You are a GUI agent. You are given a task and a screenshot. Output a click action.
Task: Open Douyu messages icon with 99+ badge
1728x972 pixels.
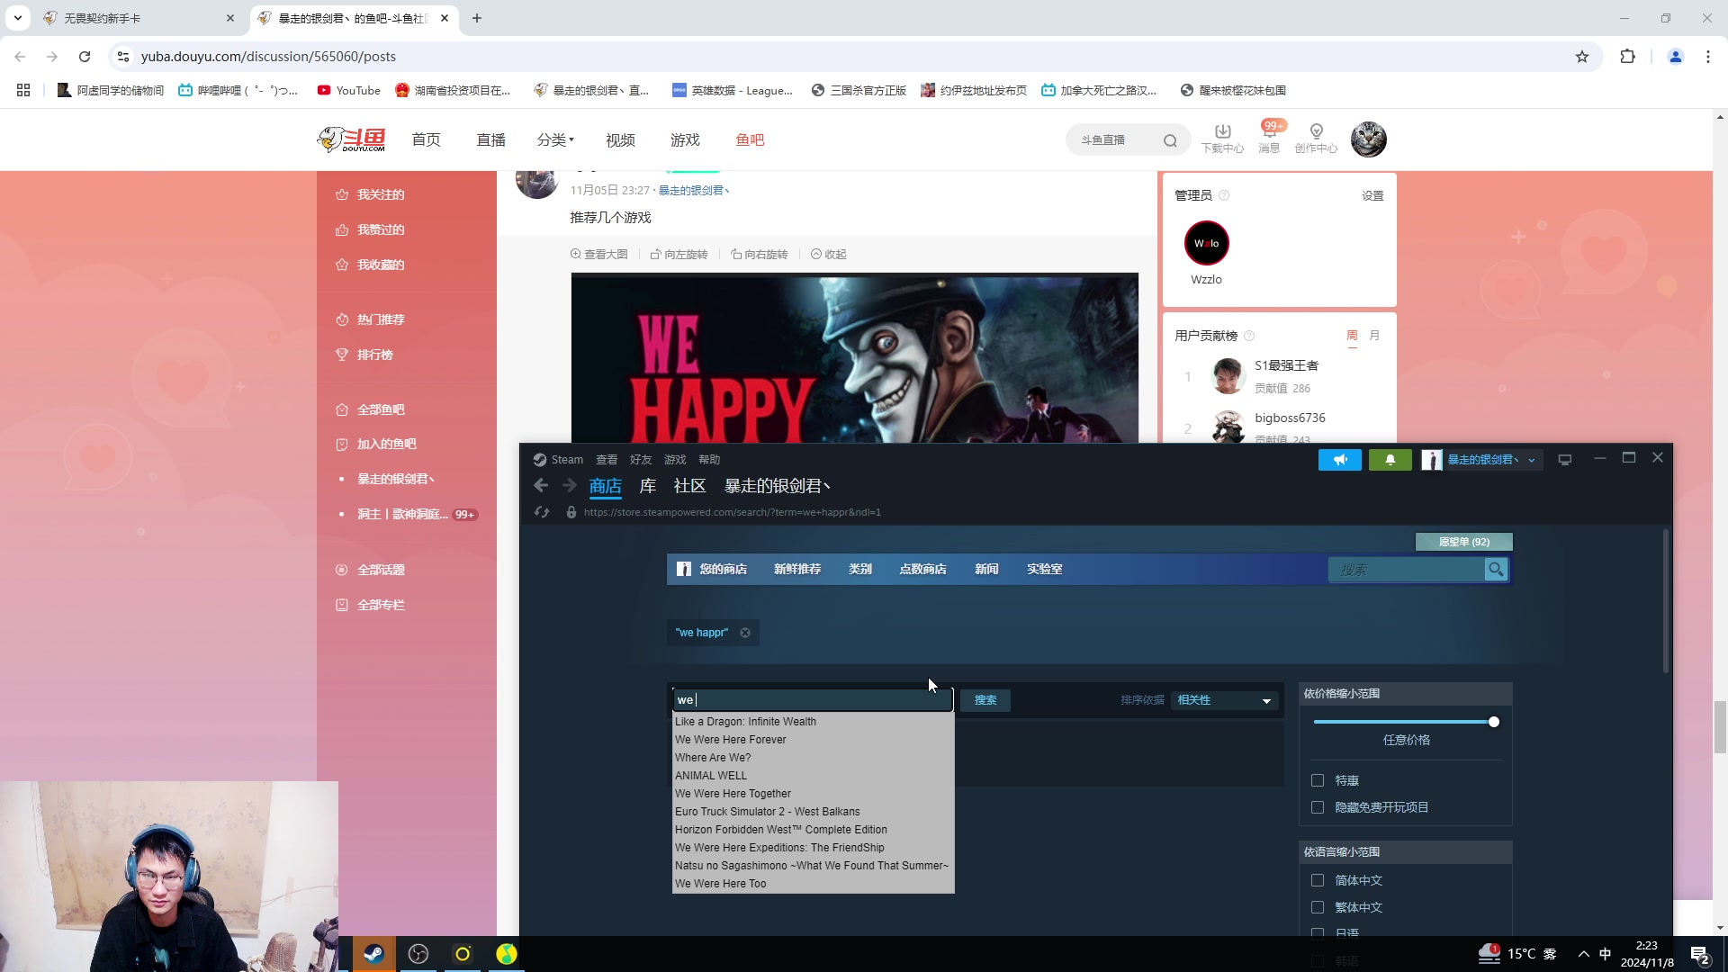1269,138
